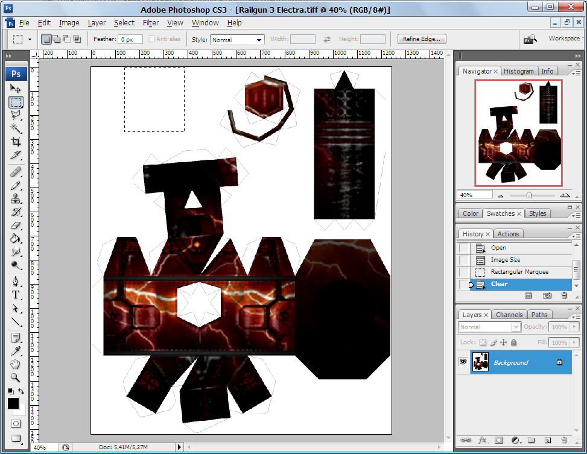Viewport: 587px width, 454px height.
Task: Change the screen mode
Action: pyautogui.click(x=16, y=438)
